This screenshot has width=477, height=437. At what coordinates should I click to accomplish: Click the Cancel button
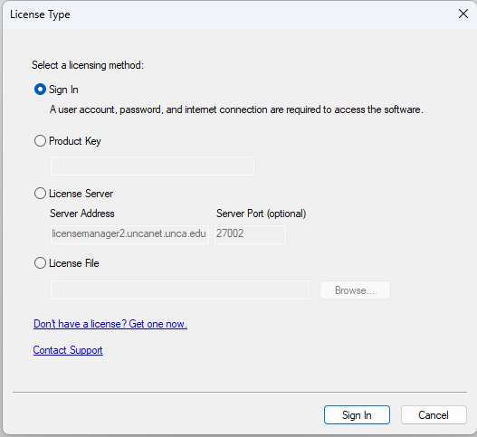coord(434,414)
